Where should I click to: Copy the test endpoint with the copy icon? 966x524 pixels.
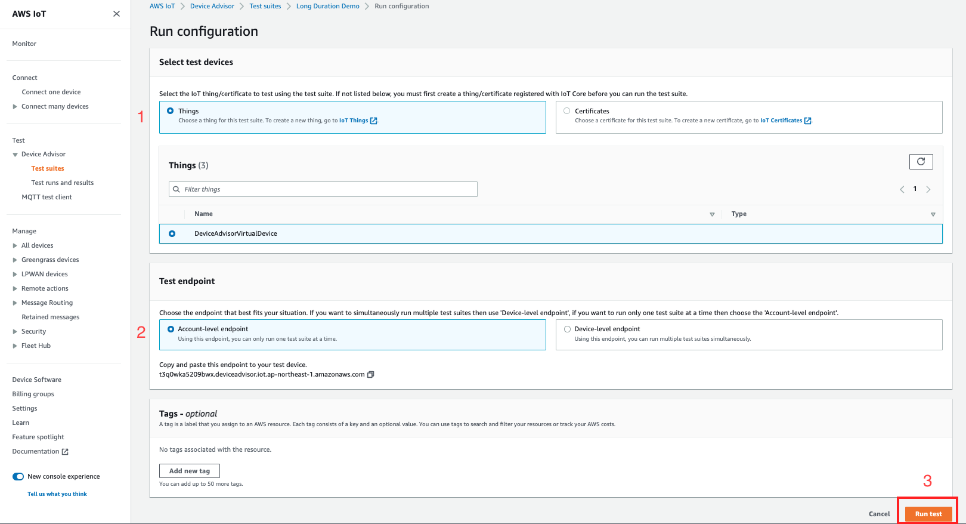[x=371, y=375]
